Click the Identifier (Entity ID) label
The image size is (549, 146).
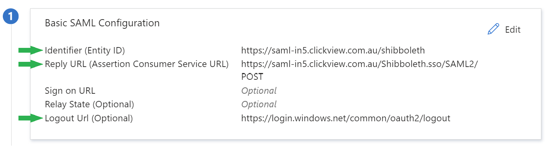point(85,51)
